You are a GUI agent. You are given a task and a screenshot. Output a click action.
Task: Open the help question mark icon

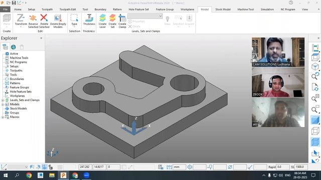pyautogui.click(x=291, y=2)
